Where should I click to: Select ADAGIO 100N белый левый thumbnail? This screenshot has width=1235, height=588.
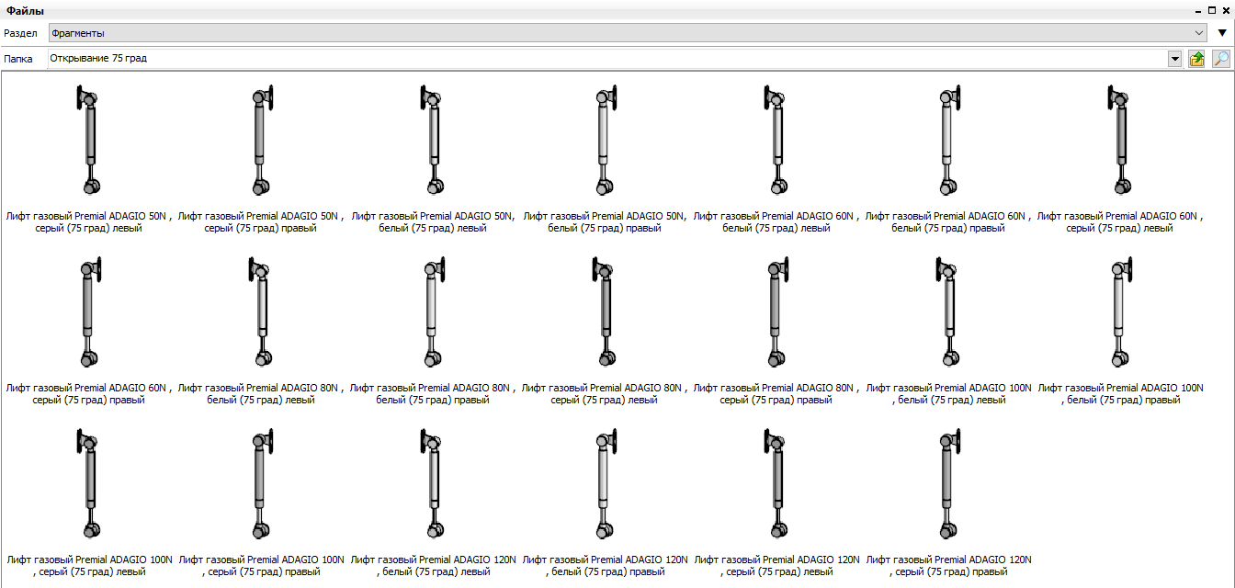click(948, 311)
